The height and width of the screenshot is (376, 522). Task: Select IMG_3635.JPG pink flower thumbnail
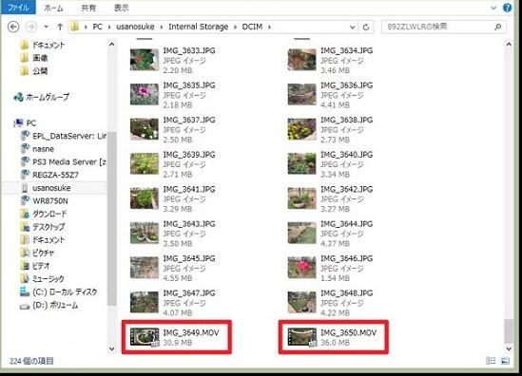click(145, 94)
